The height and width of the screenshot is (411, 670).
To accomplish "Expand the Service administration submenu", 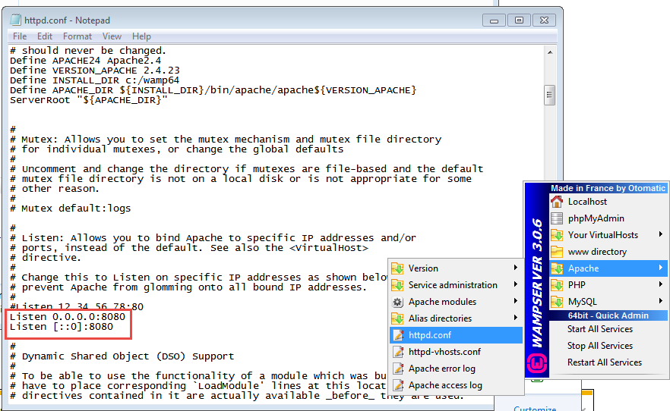I will (516, 285).
